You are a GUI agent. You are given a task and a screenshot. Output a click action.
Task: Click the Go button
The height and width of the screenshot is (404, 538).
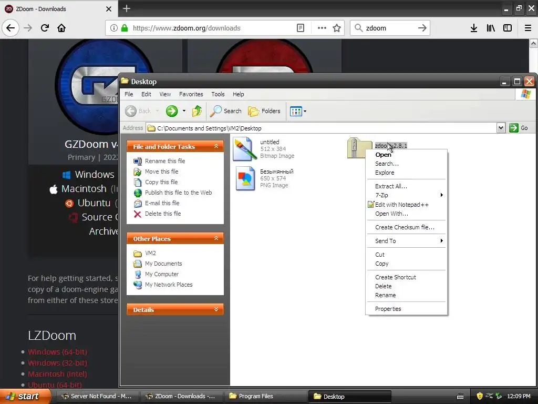click(519, 128)
